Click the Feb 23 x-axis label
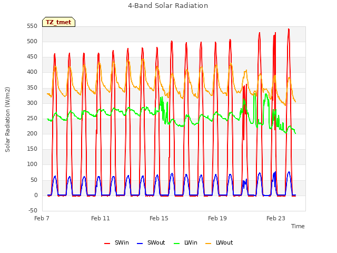Viewport: 337px width, 253px height. [276, 218]
